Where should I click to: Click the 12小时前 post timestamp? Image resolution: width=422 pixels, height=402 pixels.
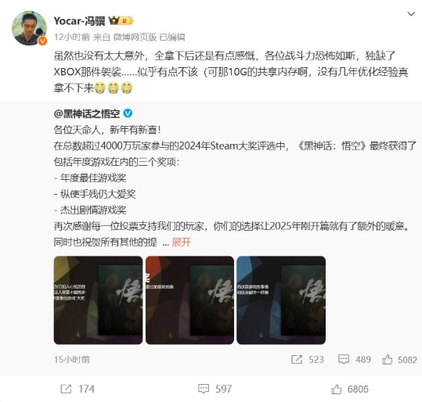(71, 37)
